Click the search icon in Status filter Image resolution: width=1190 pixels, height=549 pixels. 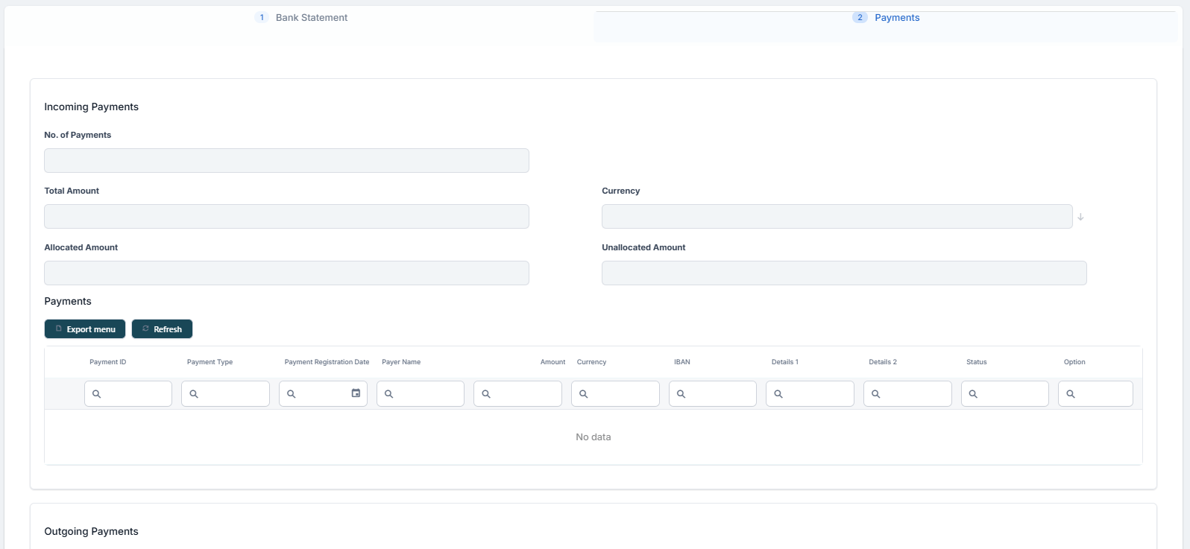(x=973, y=394)
